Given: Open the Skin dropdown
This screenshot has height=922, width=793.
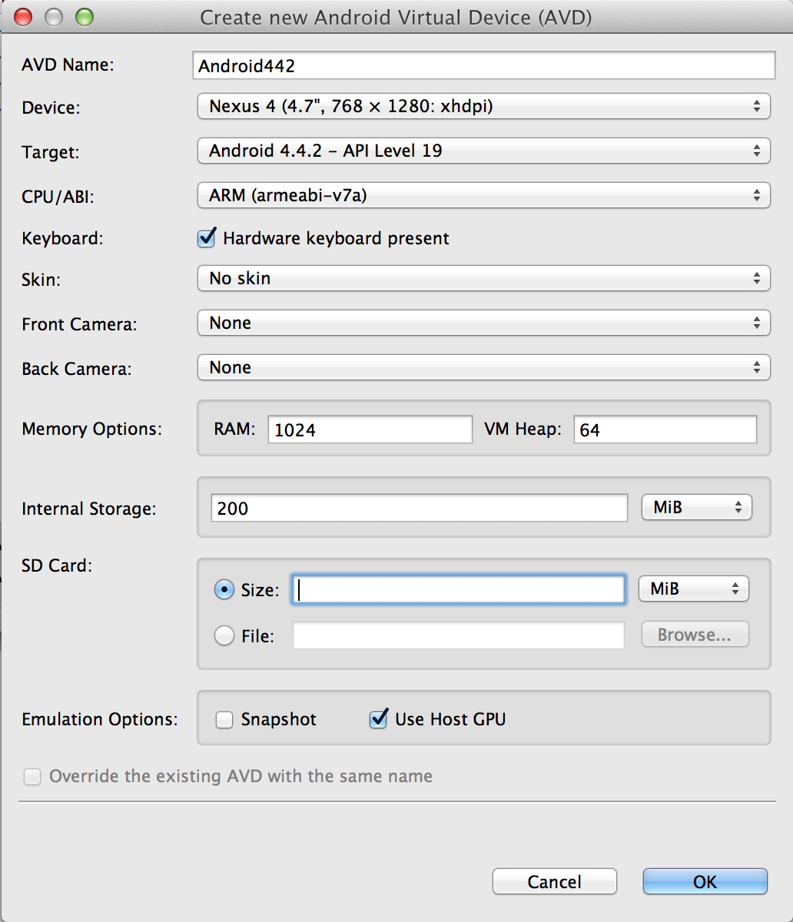Looking at the screenshot, I should (483, 279).
